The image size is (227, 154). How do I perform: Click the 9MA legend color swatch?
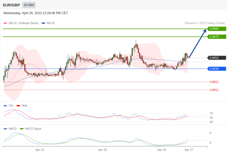tap(18, 106)
